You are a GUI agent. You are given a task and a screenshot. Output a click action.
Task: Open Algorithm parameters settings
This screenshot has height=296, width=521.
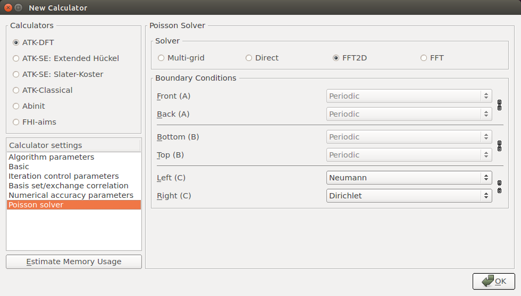click(x=74, y=157)
